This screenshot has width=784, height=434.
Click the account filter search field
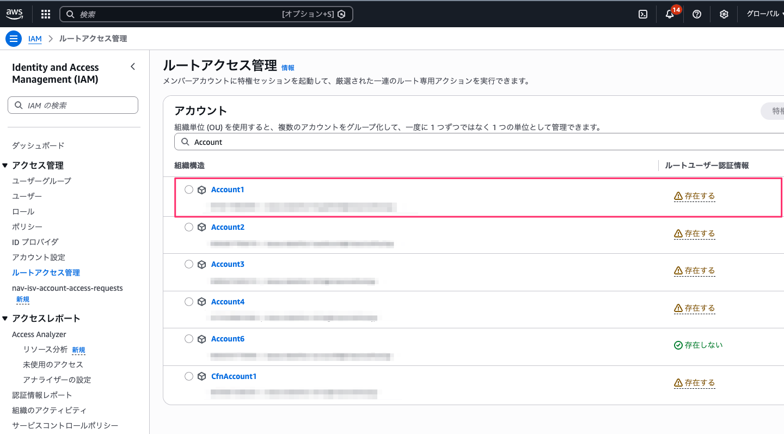[479, 142]
